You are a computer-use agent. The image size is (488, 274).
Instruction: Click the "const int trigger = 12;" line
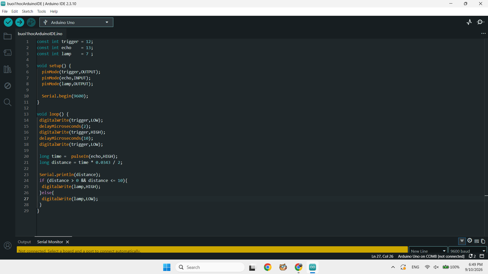coord(65,42)
